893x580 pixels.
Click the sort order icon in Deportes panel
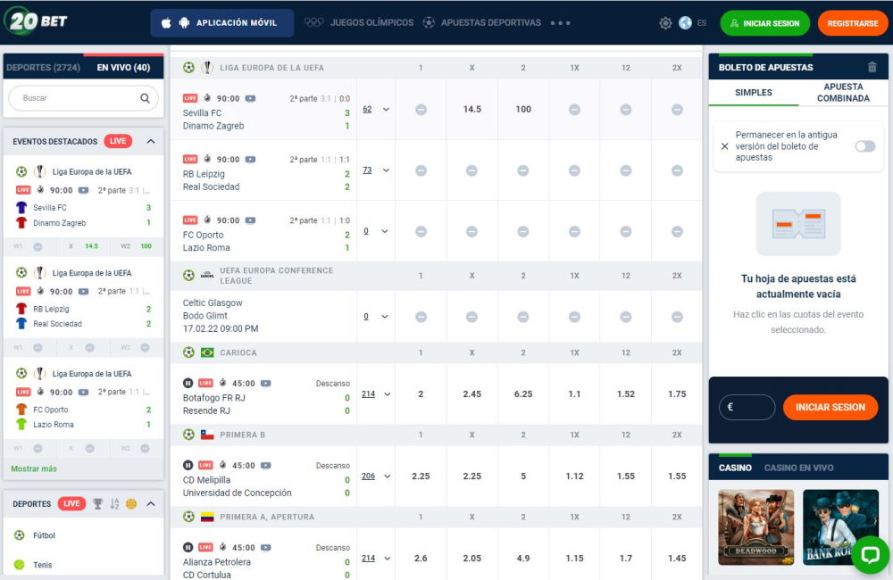(x=114, y=504)
